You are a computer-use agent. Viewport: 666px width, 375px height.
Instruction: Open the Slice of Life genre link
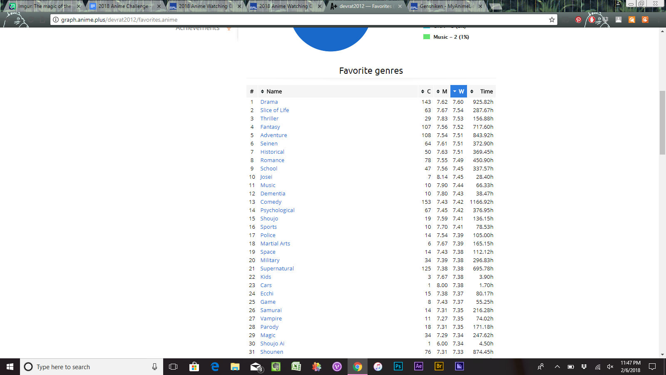coord(274,110)
